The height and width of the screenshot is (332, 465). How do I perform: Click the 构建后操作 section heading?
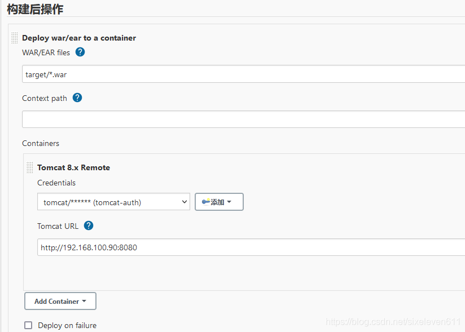tap(35, 9)
